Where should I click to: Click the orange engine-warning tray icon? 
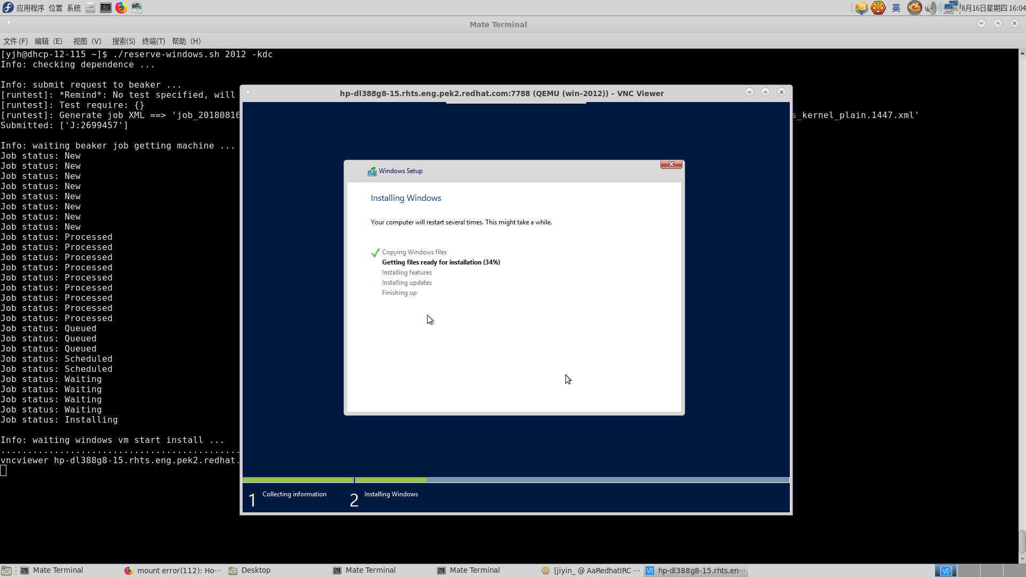click(914, 8)
